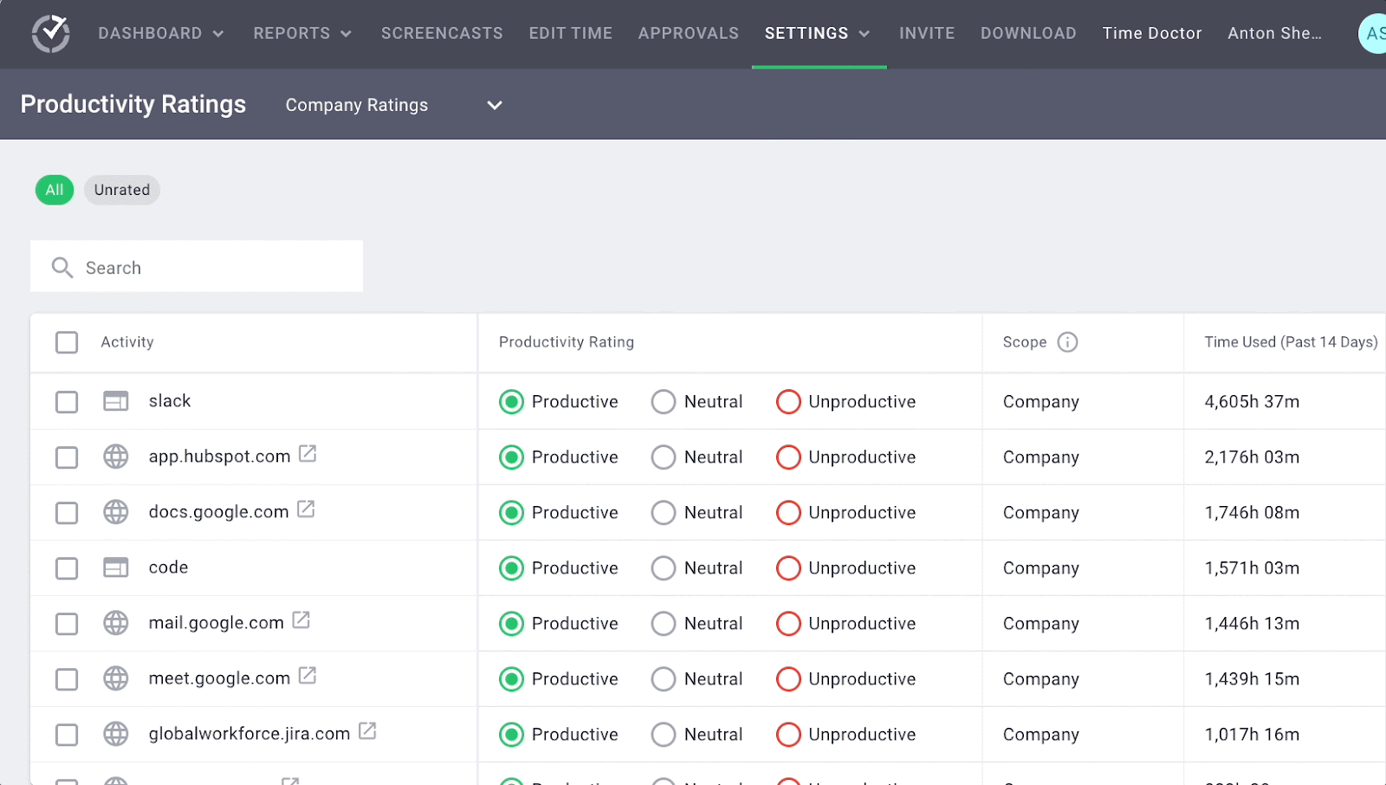Mark slack as Unproductive
The image size is (1386, 785).
click(x=788, y=402)
